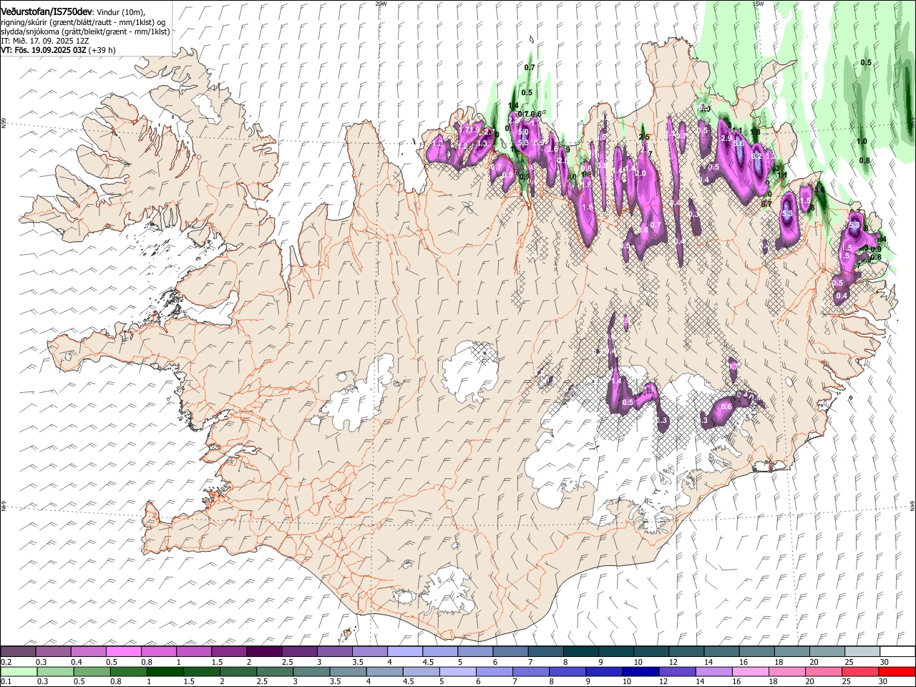Image resolution: width=916 pixels, height=687 pixels.
Task: Click the '20W' longitude label
Action: pyautogui.click(x=381, y=4)
